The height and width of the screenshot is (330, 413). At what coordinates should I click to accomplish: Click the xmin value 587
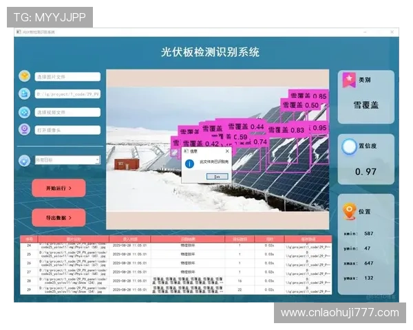click(369, 234)
